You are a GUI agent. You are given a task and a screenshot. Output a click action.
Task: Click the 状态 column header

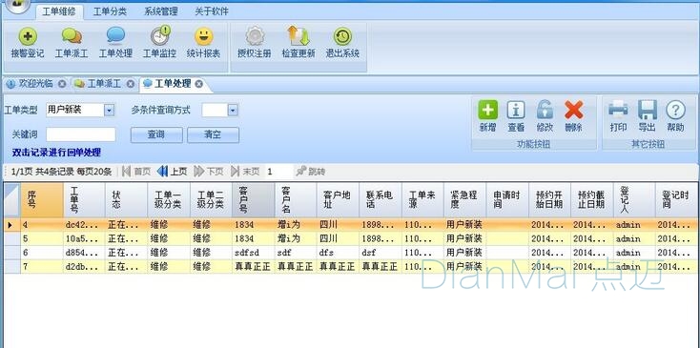126,200
